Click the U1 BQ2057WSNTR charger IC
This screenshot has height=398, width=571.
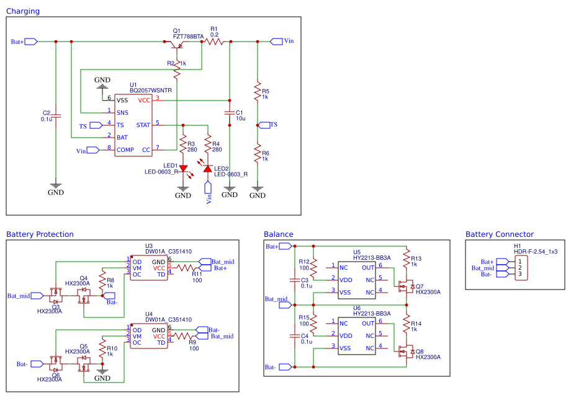[133, 125]
